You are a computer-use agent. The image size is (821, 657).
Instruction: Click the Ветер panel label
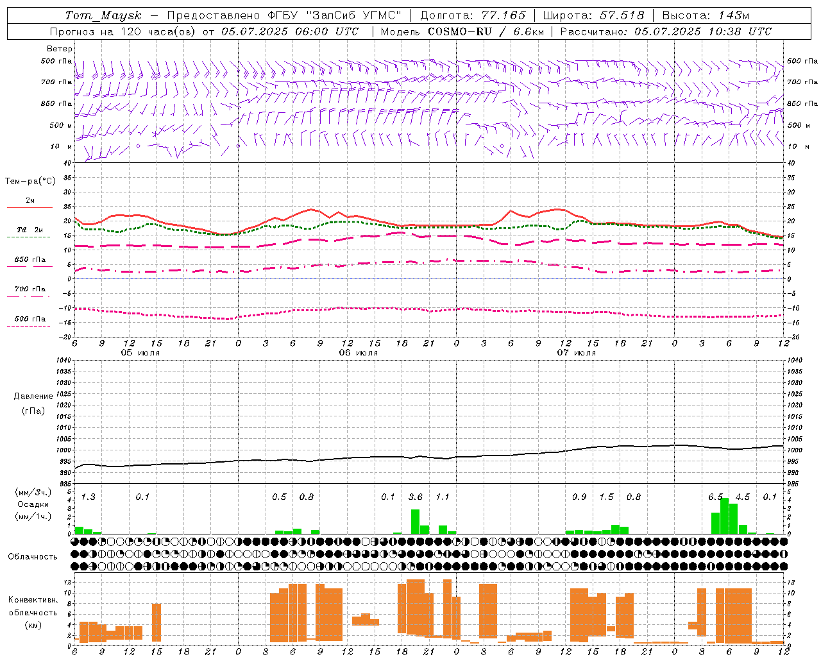[x=60, y=49]
